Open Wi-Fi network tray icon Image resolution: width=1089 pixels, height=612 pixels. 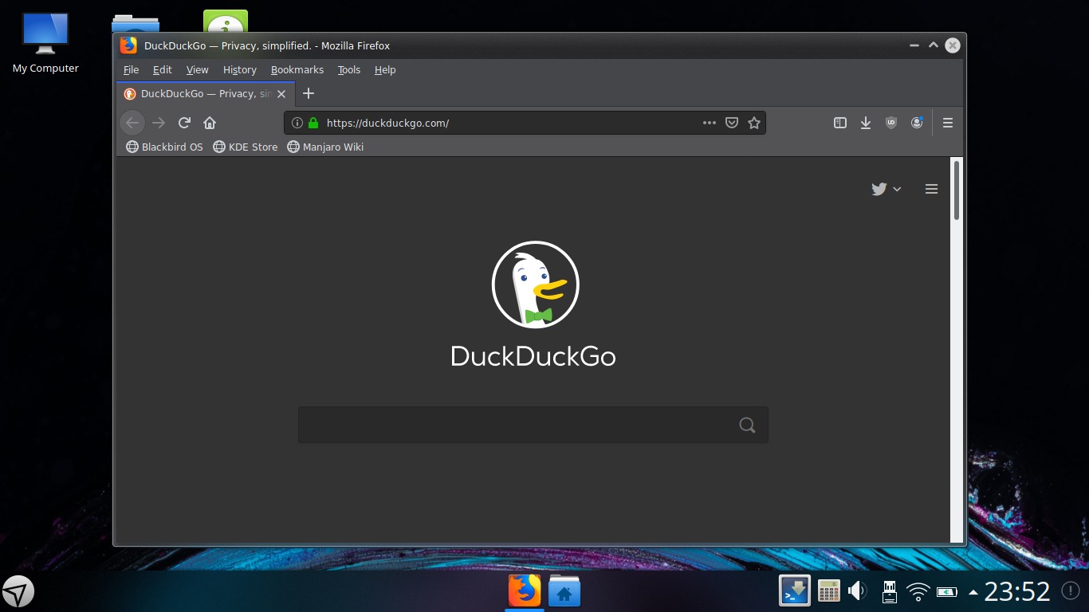[x=918, y=591]
